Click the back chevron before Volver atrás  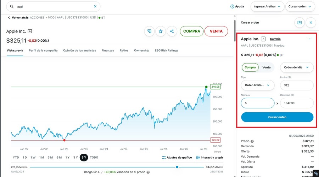pyautogui.click(x=9, y=18)
